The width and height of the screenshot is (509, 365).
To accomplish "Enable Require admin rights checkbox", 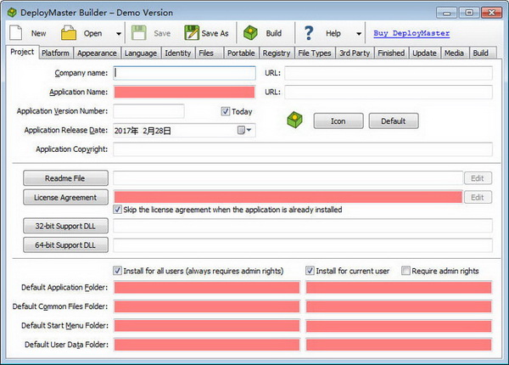I will pos(406,271).
